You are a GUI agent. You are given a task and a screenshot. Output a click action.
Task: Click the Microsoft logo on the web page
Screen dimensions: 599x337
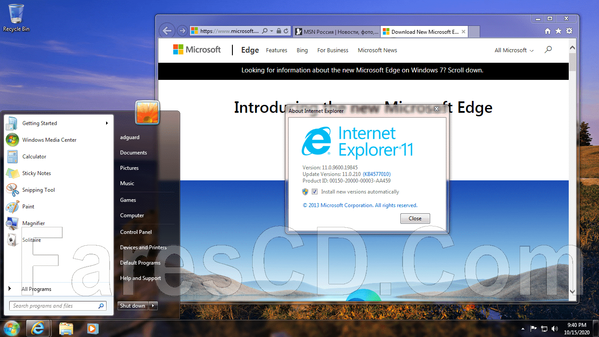pyautogui.click(x=197, y=50)
